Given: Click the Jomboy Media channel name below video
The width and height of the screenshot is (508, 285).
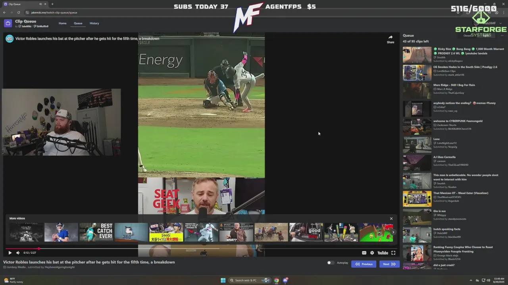Looking at the screenshot, I should click(16, 267).
